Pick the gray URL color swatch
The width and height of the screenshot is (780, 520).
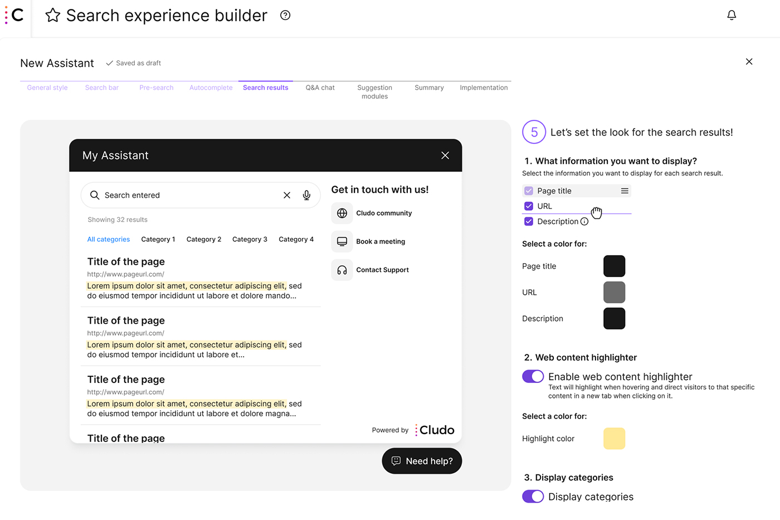(x=615, y=292)
